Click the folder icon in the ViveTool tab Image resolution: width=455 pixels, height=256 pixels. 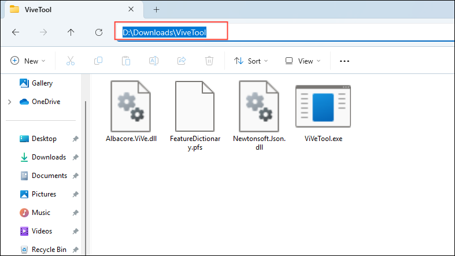(x=14, y=9)
